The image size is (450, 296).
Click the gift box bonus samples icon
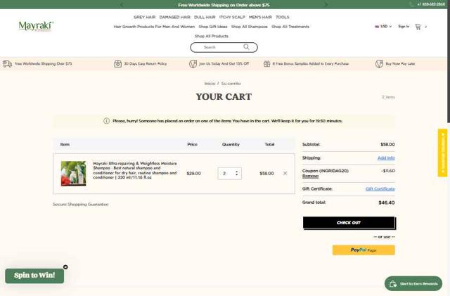[x=267, y=64]
